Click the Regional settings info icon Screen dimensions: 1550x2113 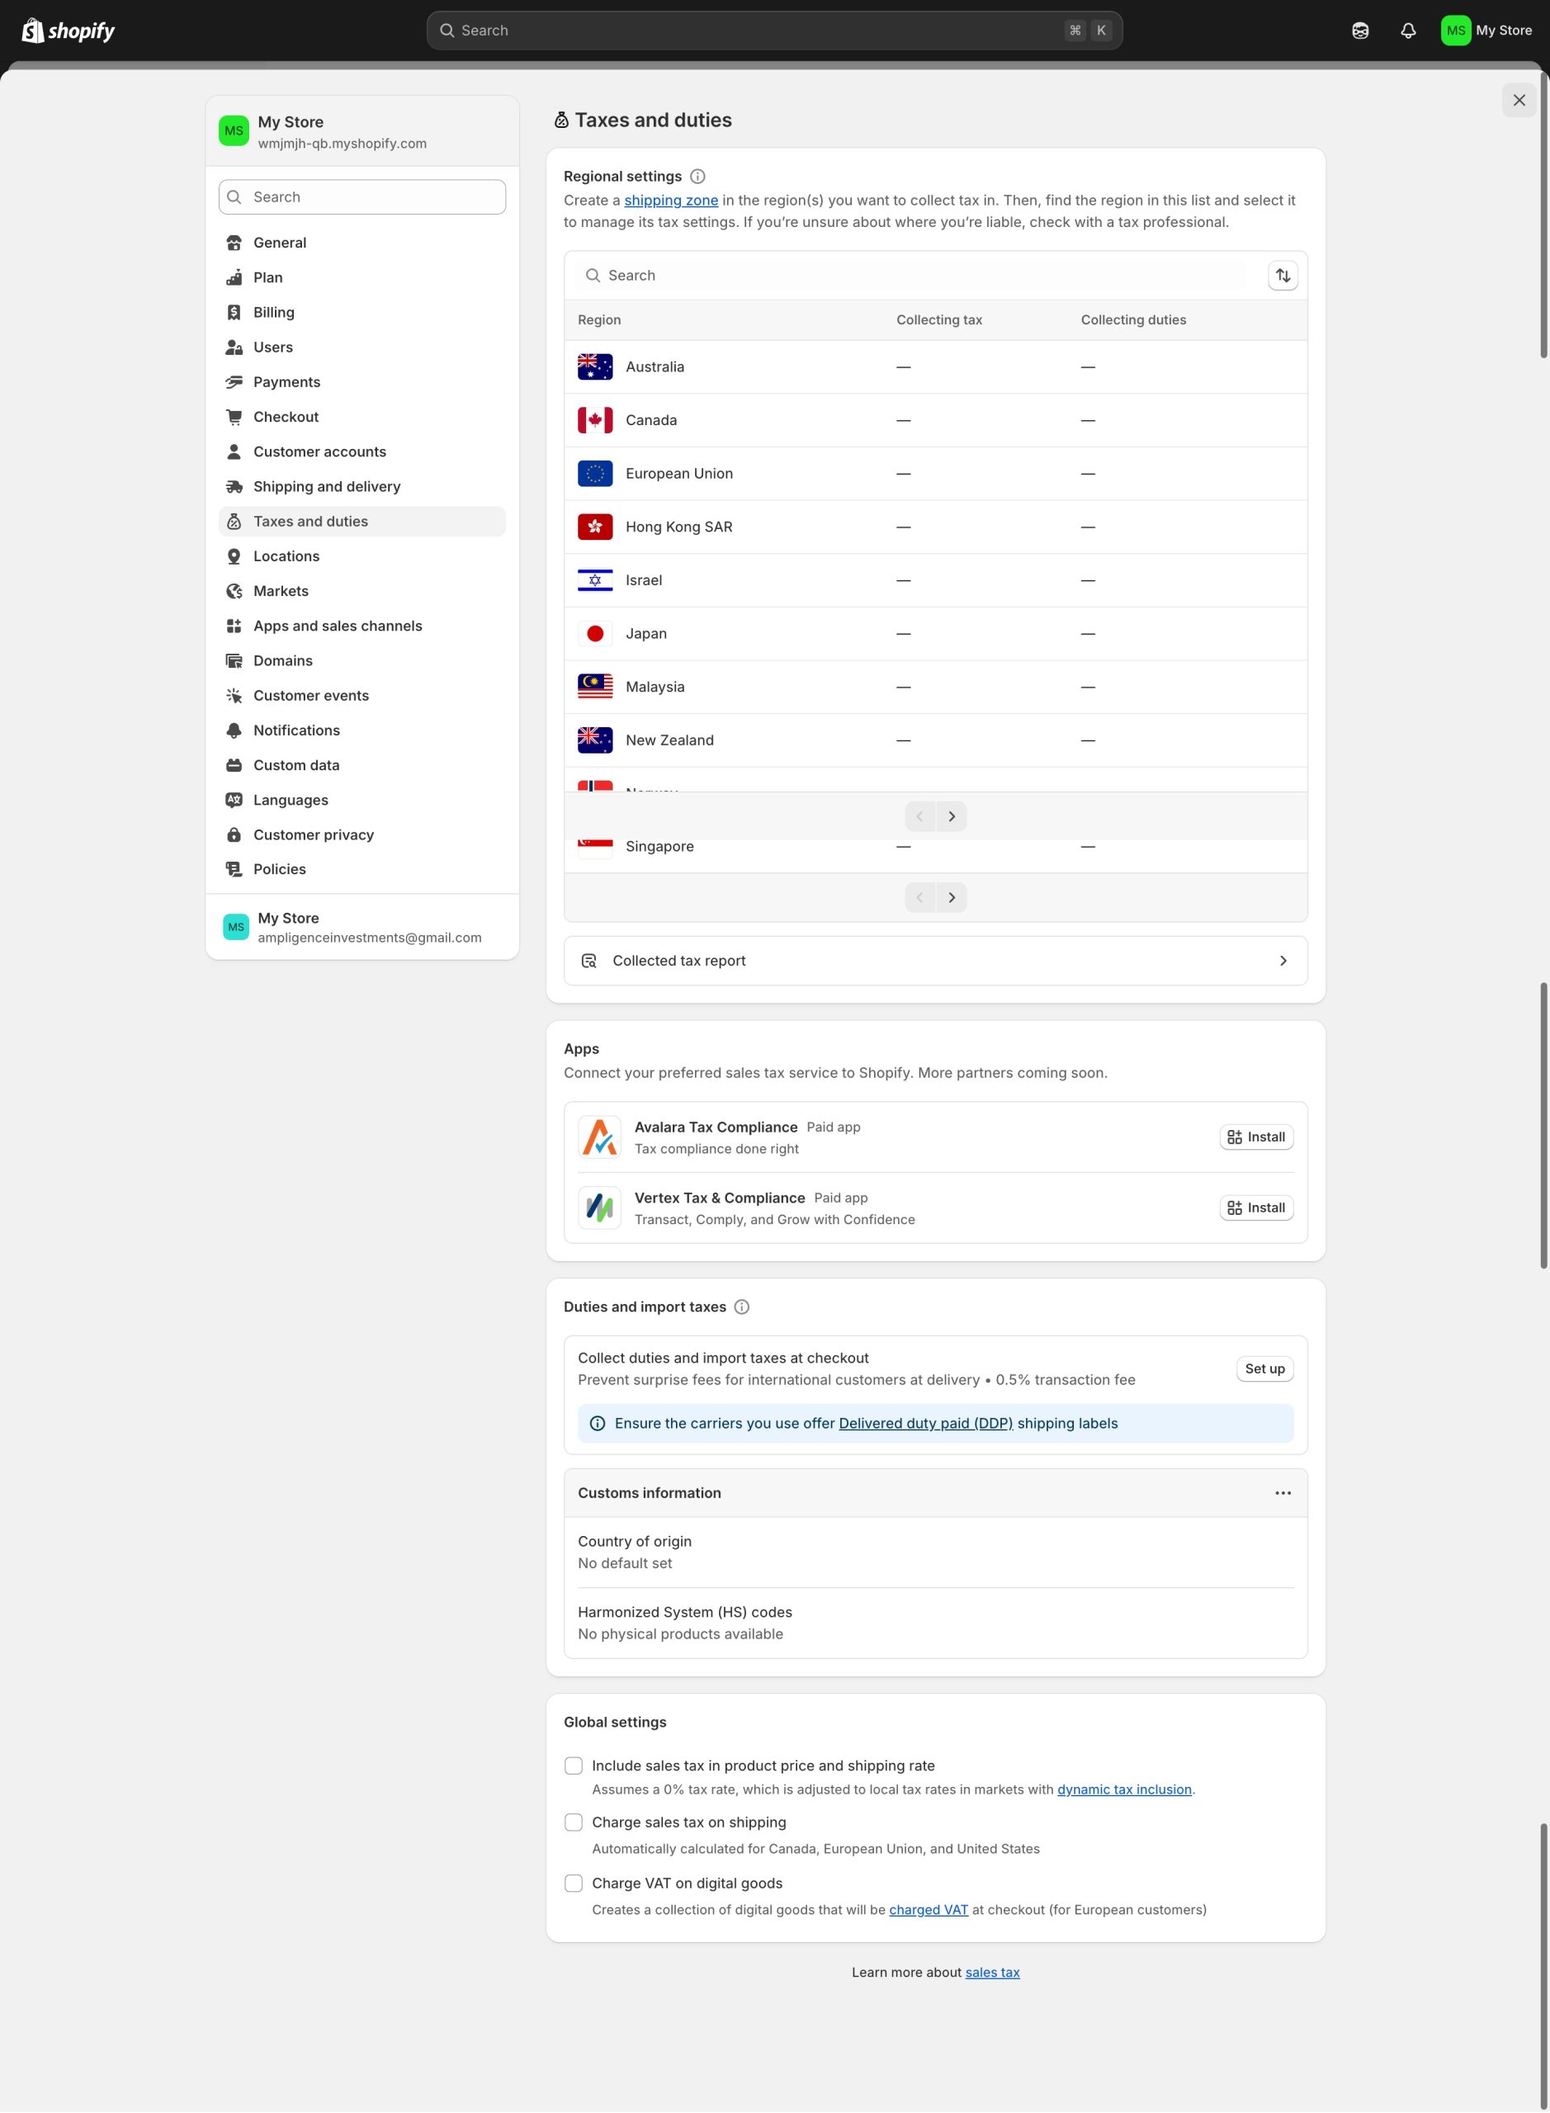pos(697,177)
